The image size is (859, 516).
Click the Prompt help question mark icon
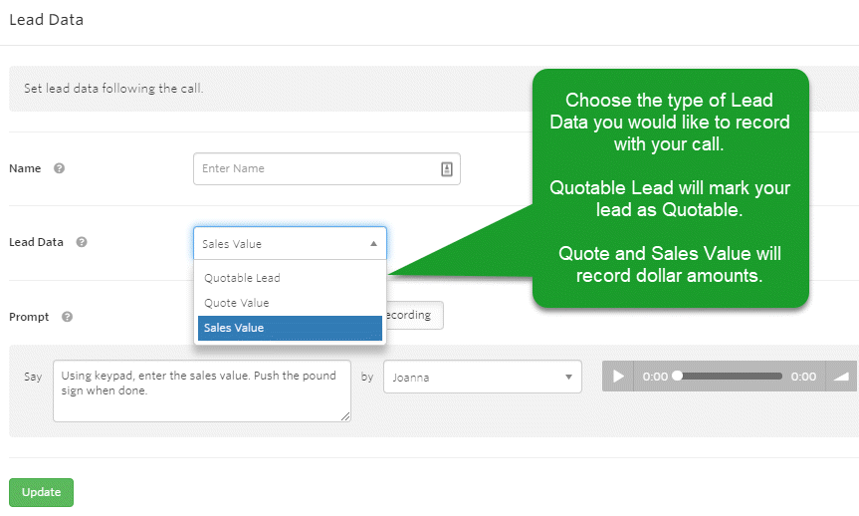click(67, 317)
